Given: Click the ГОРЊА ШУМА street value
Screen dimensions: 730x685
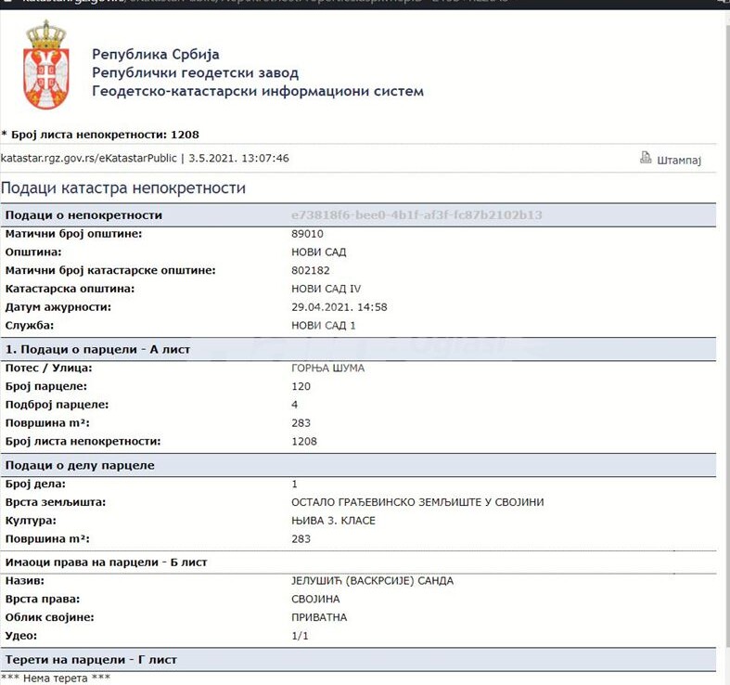Looking at the screenshot, I should (327, 368).
